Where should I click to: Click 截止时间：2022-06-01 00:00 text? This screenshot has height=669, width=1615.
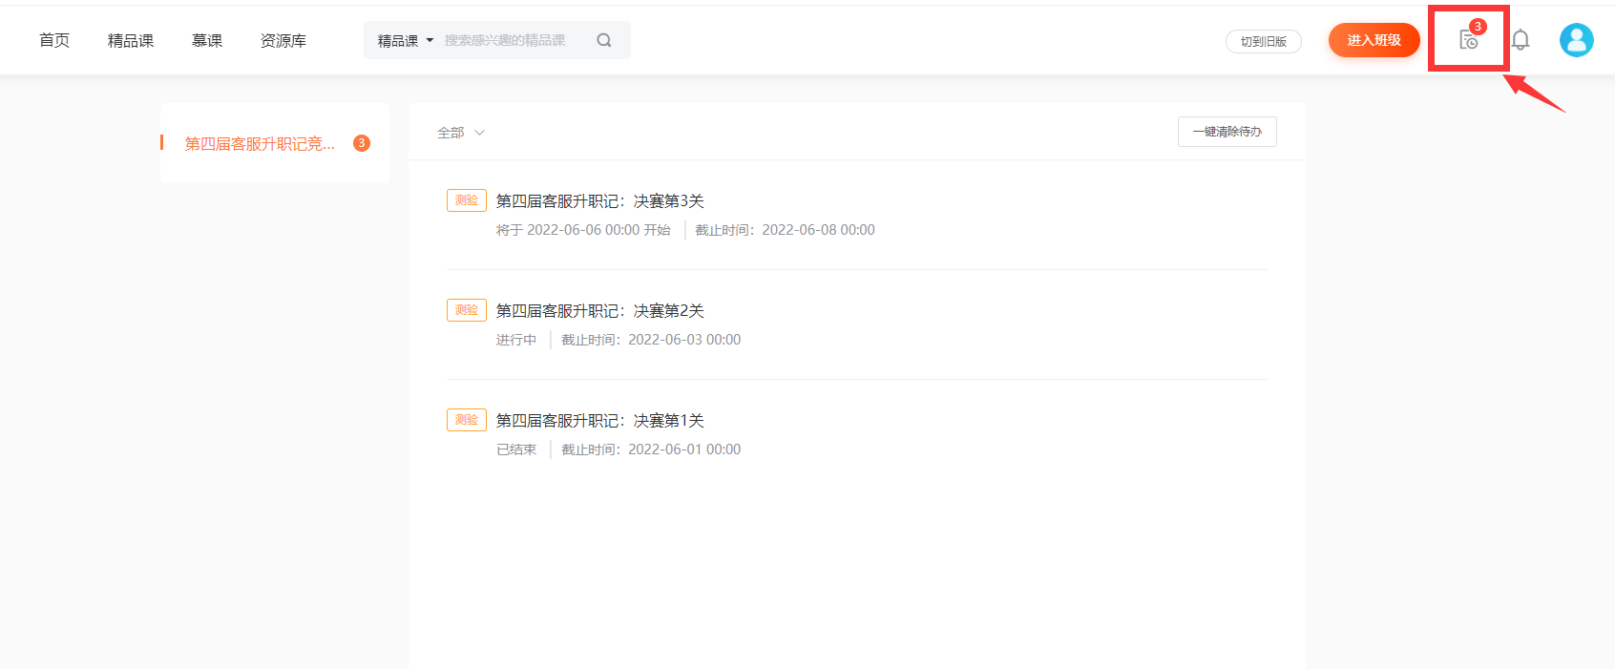pyautogui.click(x=651, y=449)
